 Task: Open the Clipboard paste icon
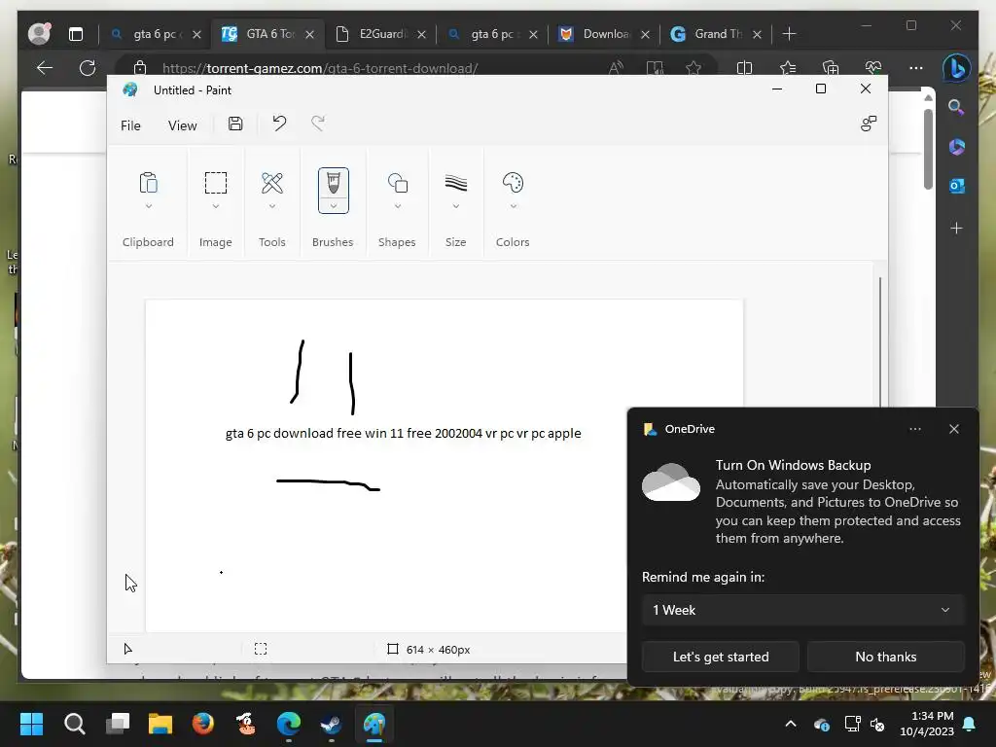pyautogui.click(x=148, y=183)
